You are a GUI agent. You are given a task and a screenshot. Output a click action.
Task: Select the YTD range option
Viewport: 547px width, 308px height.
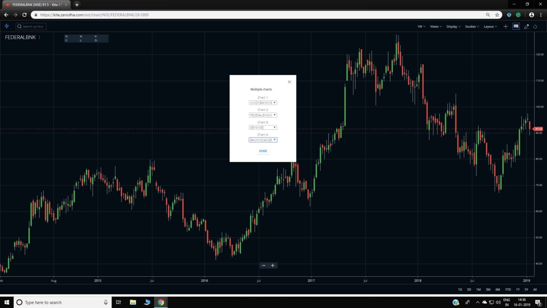click(x=507, y=289)
